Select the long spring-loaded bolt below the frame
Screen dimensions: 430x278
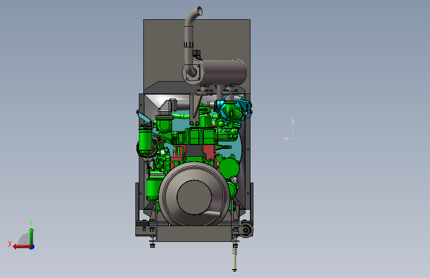click(235, 256)
